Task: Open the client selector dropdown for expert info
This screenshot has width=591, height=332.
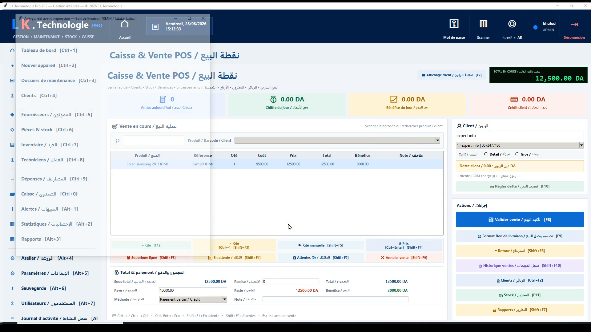Action: click(x=581, y=145)
